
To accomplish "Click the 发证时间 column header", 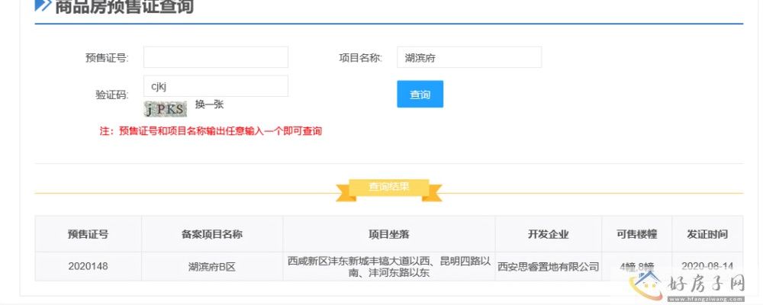I will pyautogui.click(x=707, y=234).
